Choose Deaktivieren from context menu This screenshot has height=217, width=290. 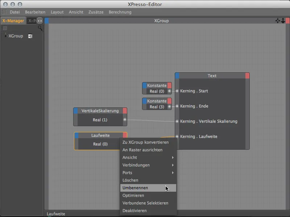click(x=148, y=210)
